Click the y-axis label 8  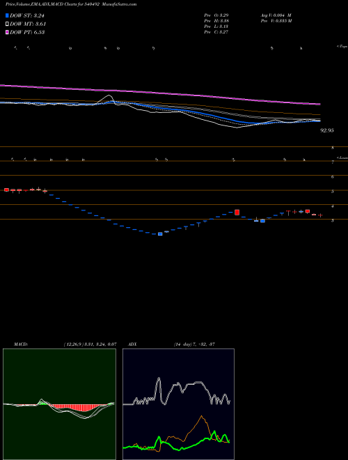(x=333, y=148)
